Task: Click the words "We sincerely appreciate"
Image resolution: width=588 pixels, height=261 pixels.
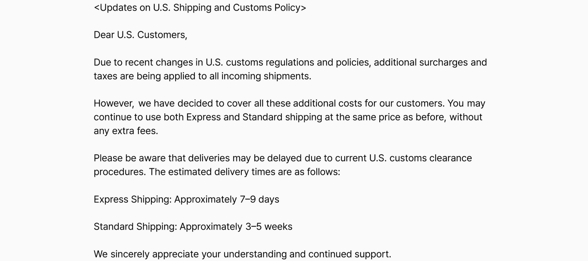Action: tap(146, 254)
